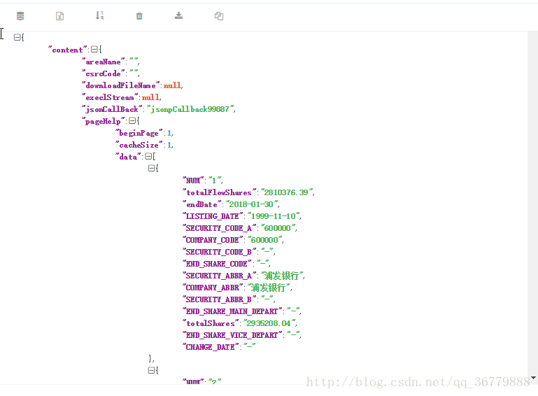Collapse the "pageHelp" object
The image size is (538, 396).
(x=132, y=121)
